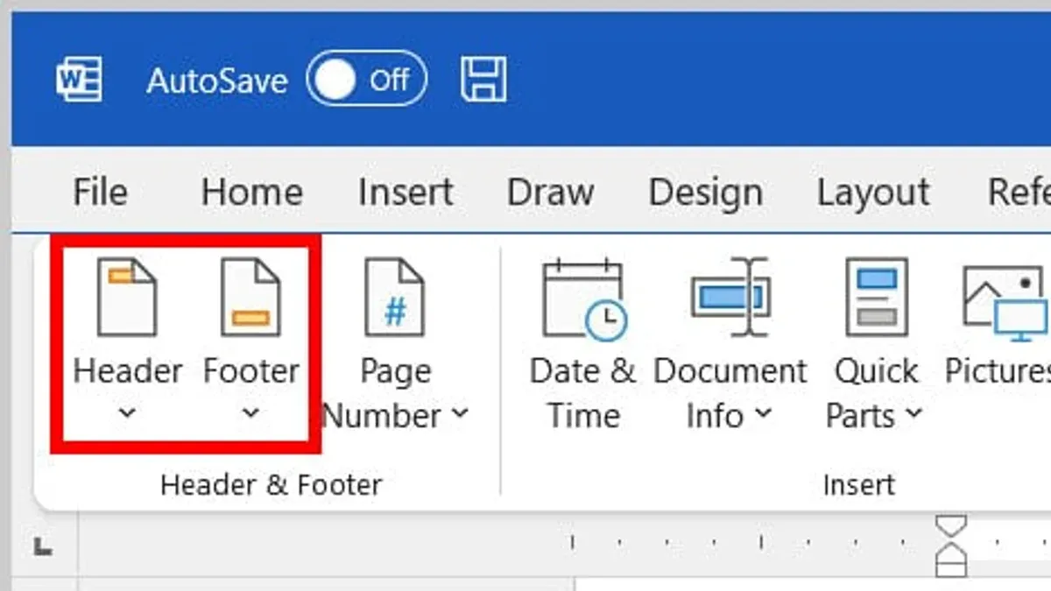Screen dimensions: 1051x591
Task: Insert Date & Time via calendar icon
Action: click(x=584, y=298)
